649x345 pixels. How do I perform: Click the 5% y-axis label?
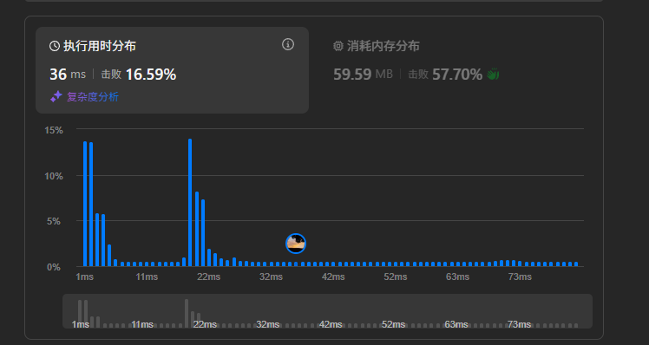pyautogui.click(x=54, y=221)
